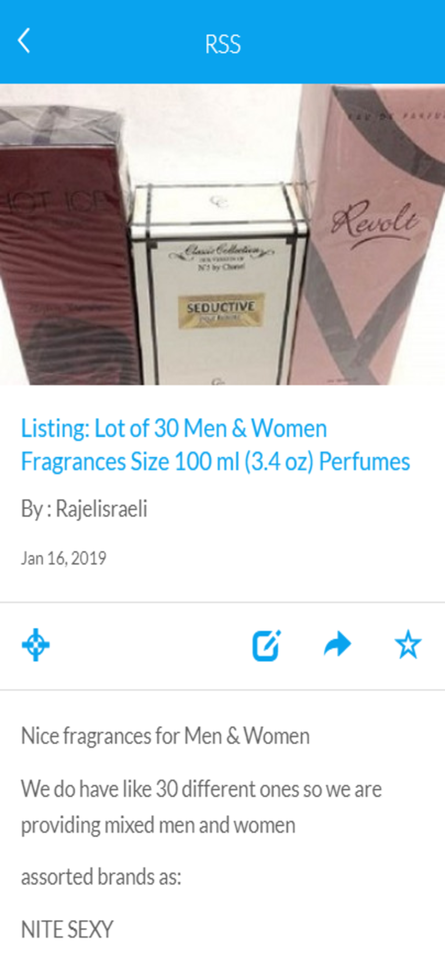Screen dimensions: 445x963
Task: Select 'Nice fragrances for Men & Women' text
Action: click(165, 736)
